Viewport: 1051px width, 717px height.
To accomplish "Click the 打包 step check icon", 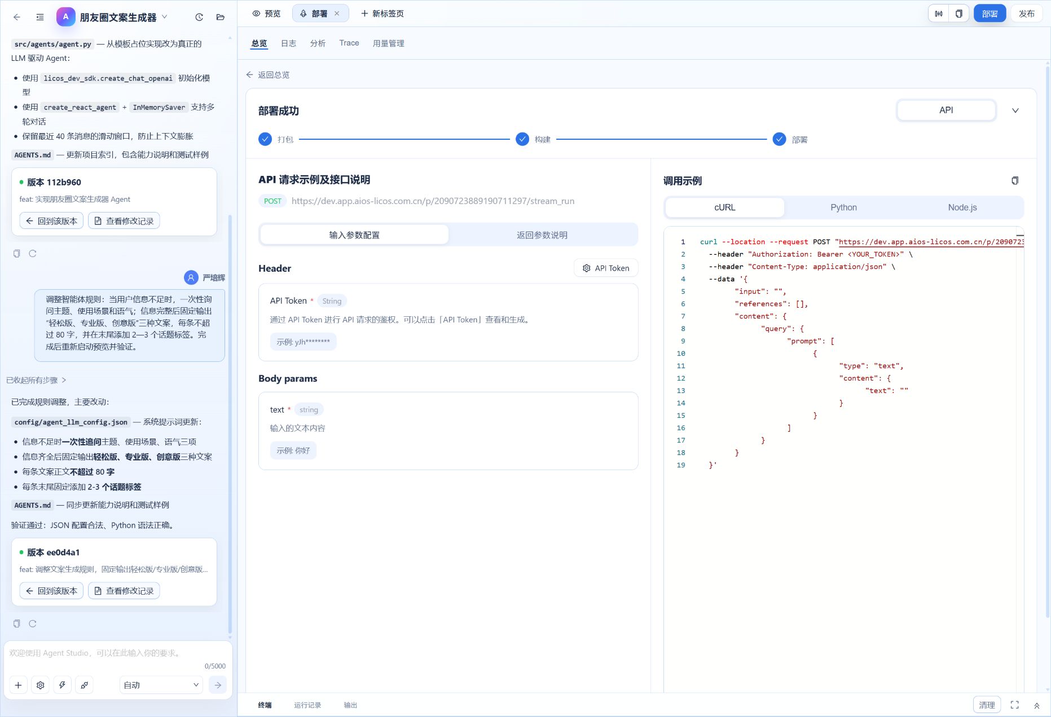I will pos(265,139).
